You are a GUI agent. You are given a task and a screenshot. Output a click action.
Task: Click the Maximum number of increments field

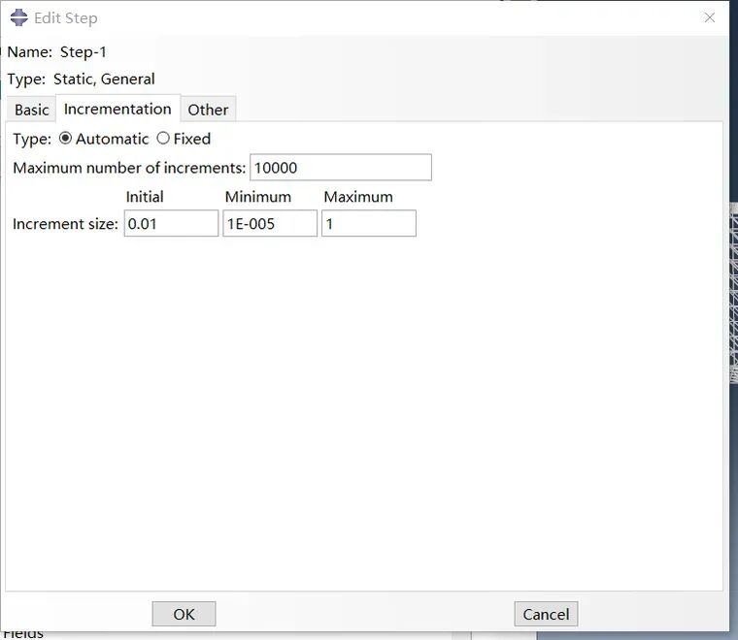[341, 168]
